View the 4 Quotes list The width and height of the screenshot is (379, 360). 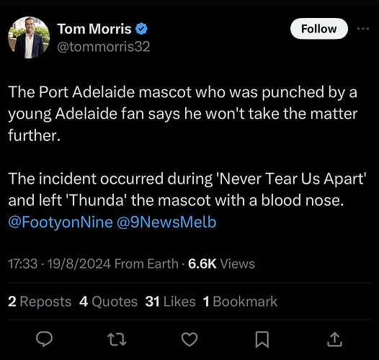pos(108,302)
